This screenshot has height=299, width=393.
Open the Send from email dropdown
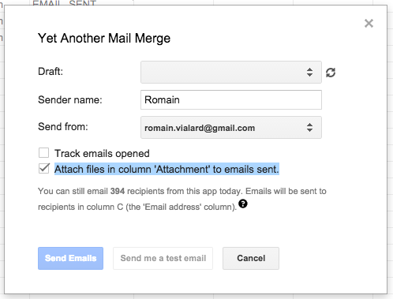point(231,128)
